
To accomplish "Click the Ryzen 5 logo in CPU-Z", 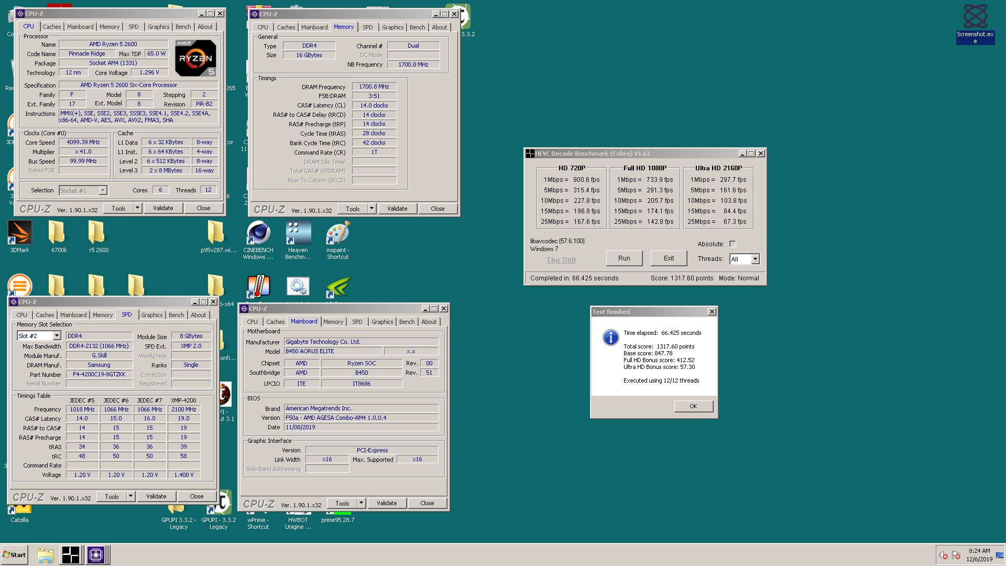I will point(195,58).
